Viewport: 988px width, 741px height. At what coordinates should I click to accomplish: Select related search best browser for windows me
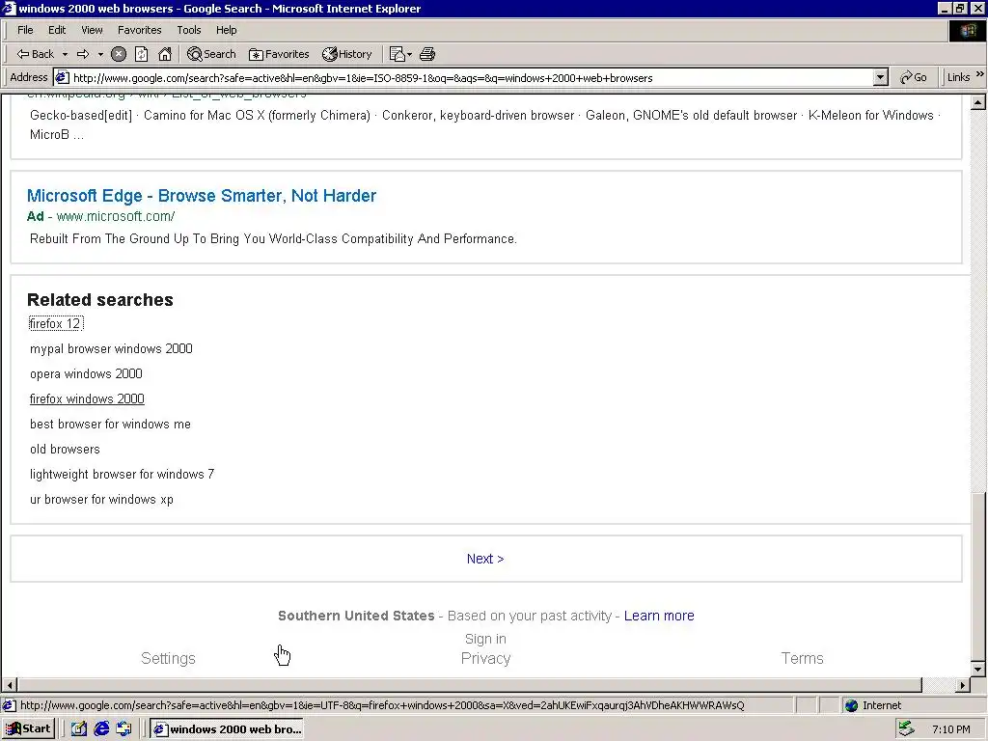tap(110, 425)
